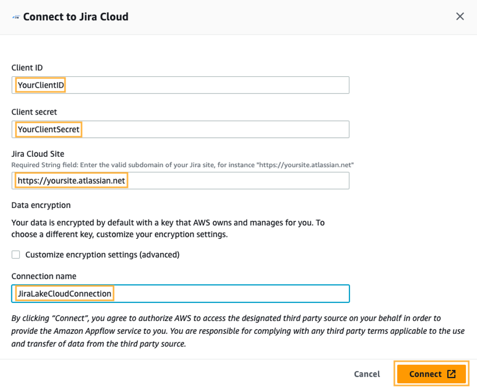The image size is (477, 388).
Task: Click the "Data encryption" section heading
Action: tap(41, 205)
